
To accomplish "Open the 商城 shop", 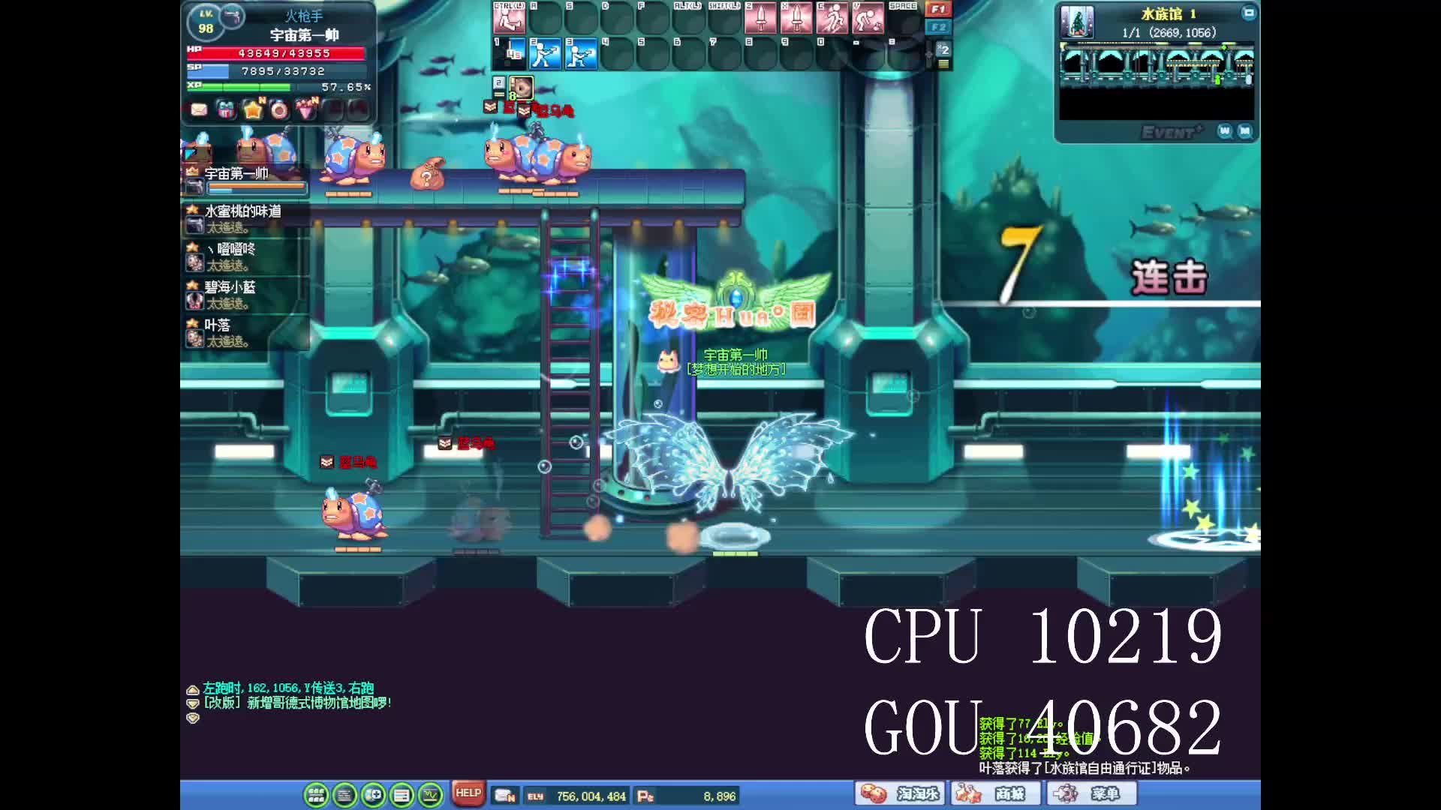I will [x=997, y=793].
